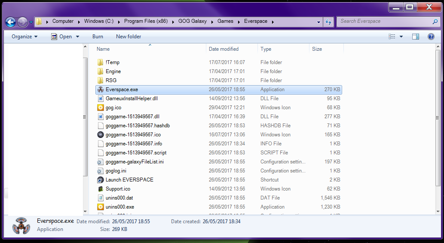Image resolution: width=444 pixels, height=243 pixels.
Task: Go to GOG Galaxy breadcrumb segment
Action: (193, 21)
